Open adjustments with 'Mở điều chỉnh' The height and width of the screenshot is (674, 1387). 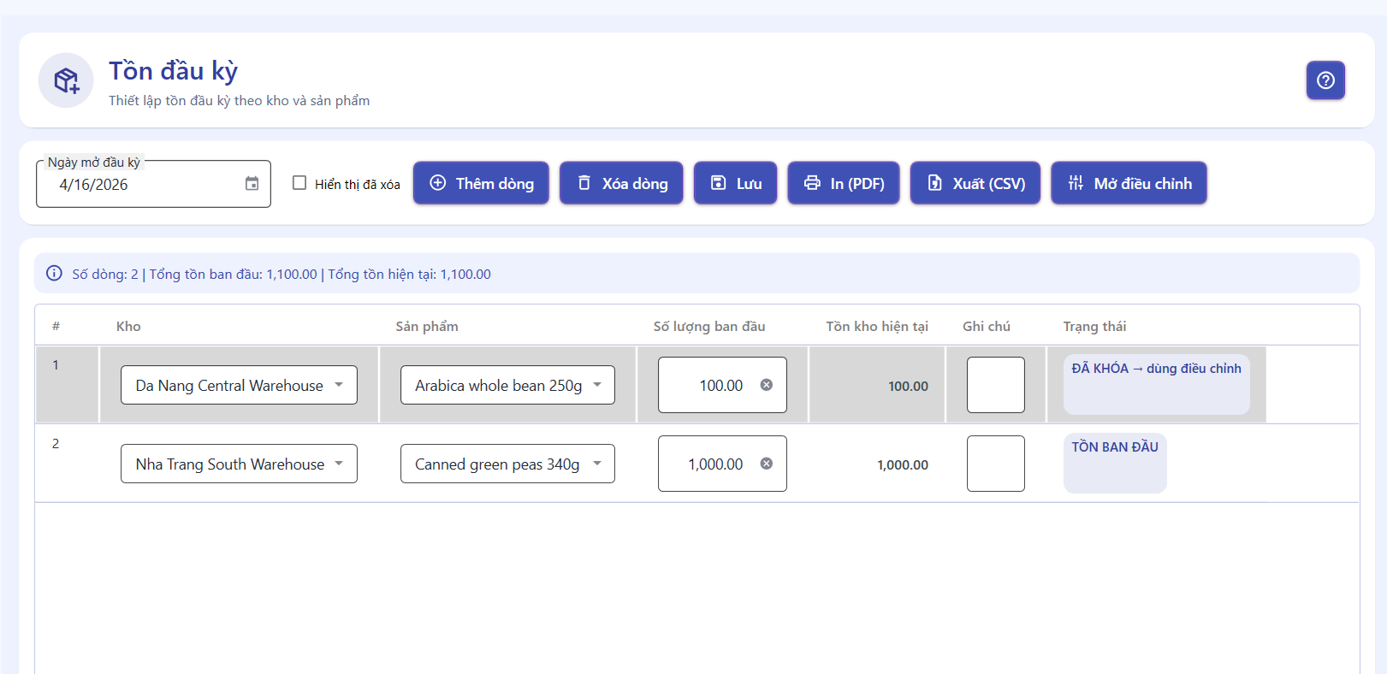[1129, 183]
